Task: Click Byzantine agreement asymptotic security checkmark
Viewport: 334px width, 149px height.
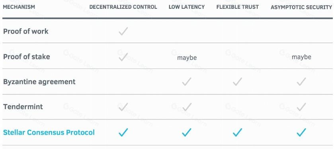Action: coord(301,82)
